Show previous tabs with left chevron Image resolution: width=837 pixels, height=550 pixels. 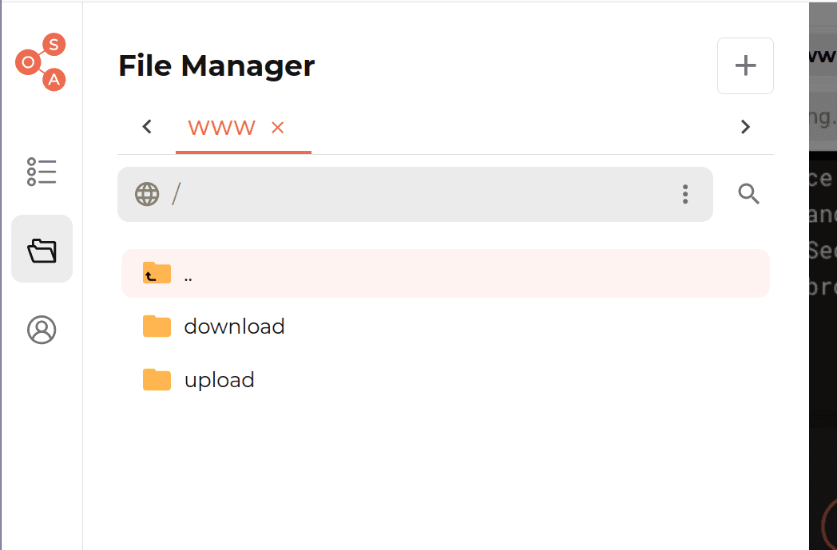[x=147, y=127]
